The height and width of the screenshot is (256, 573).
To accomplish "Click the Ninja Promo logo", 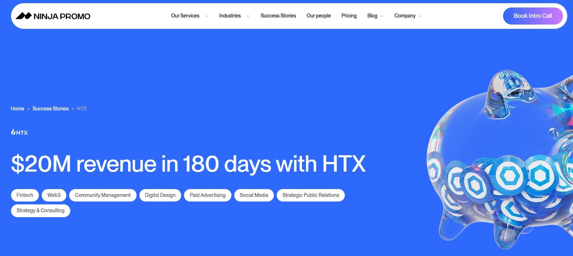I will 53,16.
